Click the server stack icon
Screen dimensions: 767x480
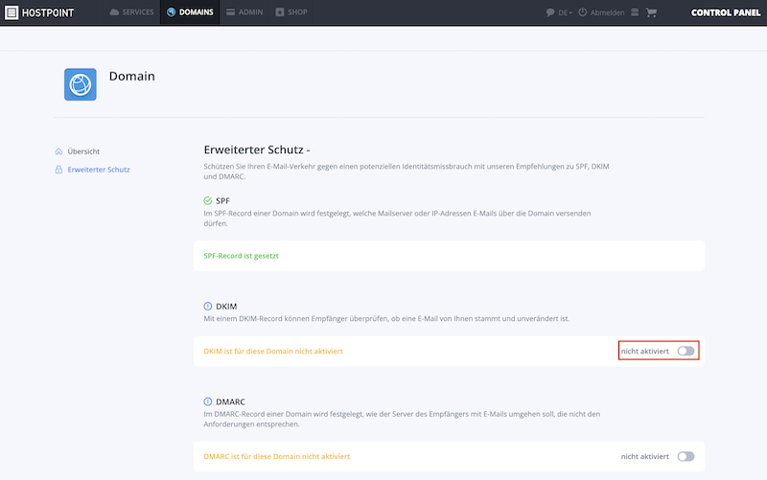pyautogui.click(x=635, y=12)
